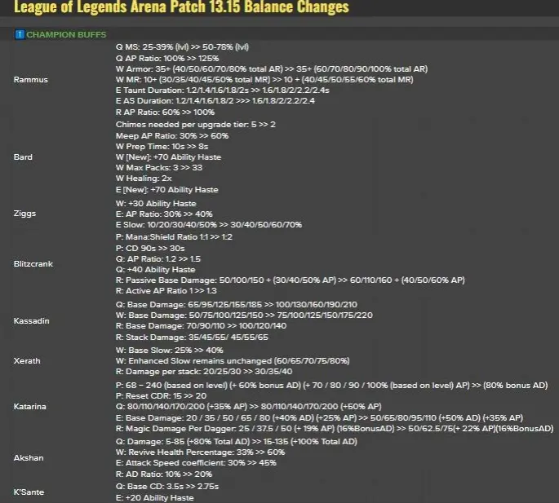Click 'R: Base Damage: 70/90/110 >> 100/120/140'
Image resolution: width=559 pixels, height=503 pixels.
(x=201, y=326)
